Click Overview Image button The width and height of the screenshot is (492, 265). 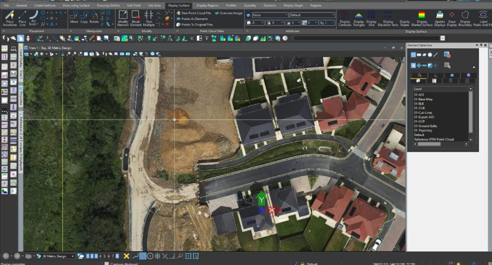click(228, 13)
